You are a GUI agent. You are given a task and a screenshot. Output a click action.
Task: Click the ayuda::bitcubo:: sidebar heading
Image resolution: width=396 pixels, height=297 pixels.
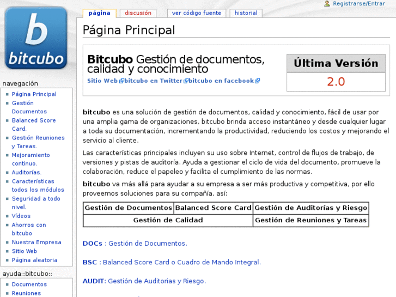[27, 274]
